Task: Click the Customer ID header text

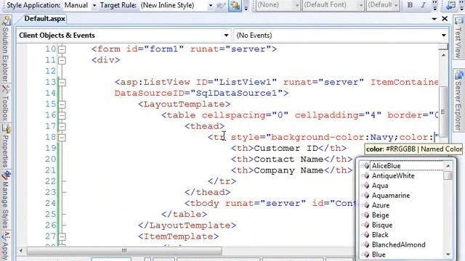Action: coord(286,148)
